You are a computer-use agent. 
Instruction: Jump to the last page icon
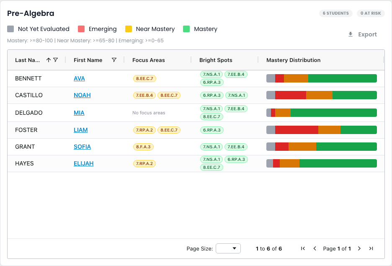click(x=371, y=248)
